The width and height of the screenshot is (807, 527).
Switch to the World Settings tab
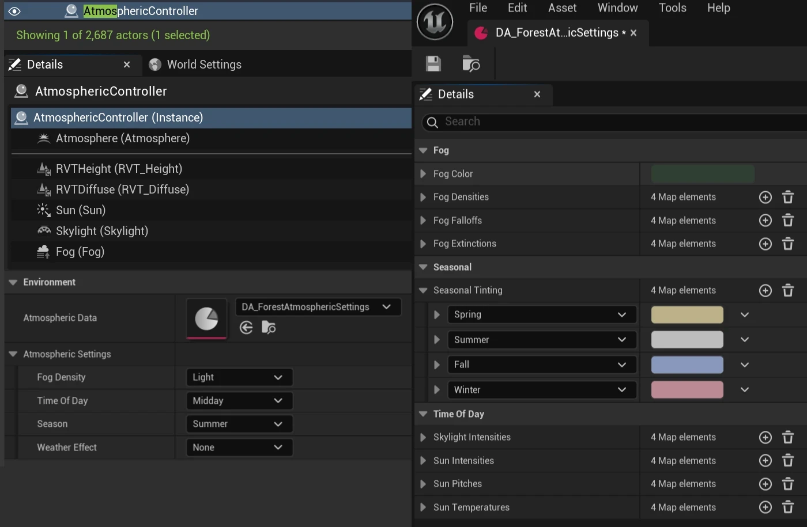click(203, 64)
